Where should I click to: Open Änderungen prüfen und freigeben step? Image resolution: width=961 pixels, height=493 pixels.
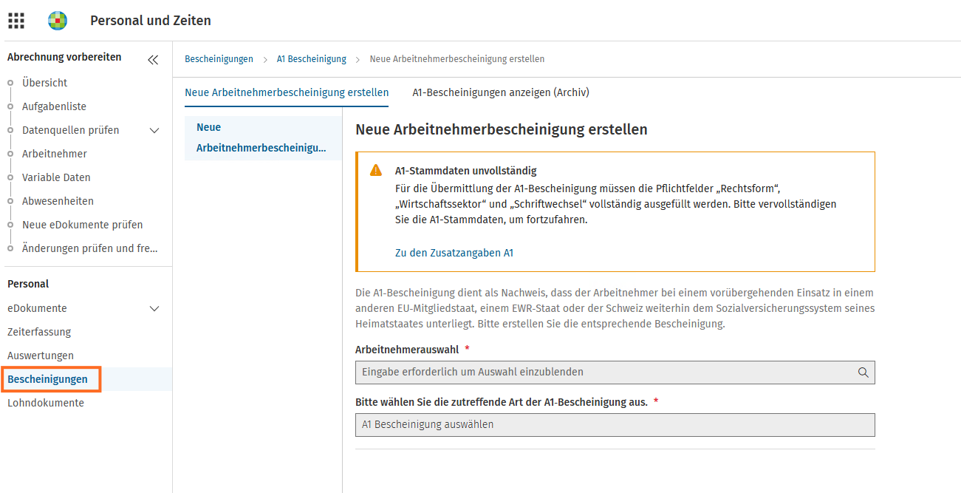pos(90,248)
